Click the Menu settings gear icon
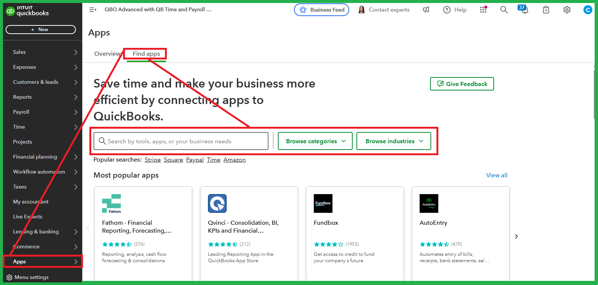The image size is (598, 285). [x=9, y=278]
